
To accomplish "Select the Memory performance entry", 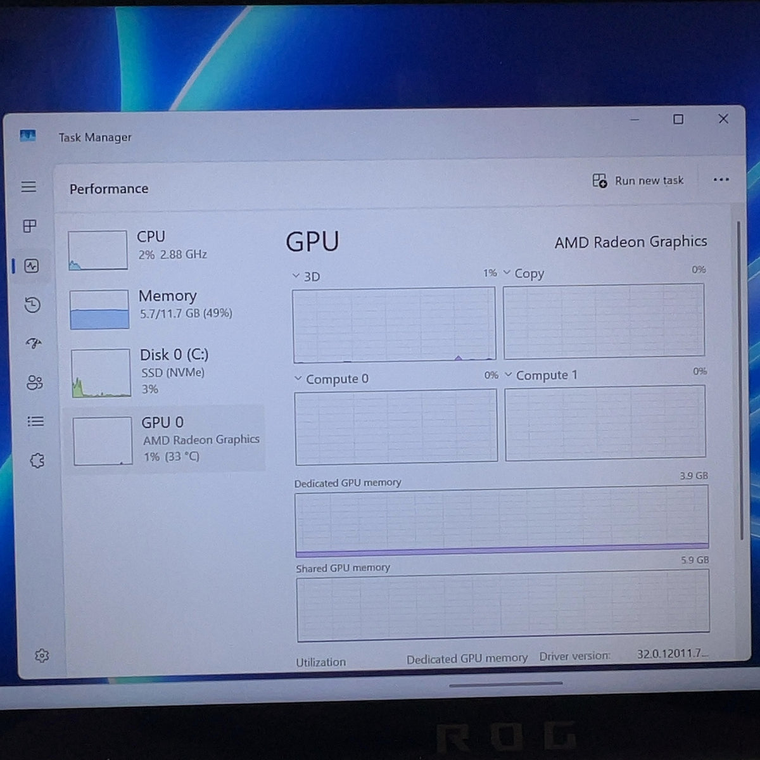I will (165, 309).
